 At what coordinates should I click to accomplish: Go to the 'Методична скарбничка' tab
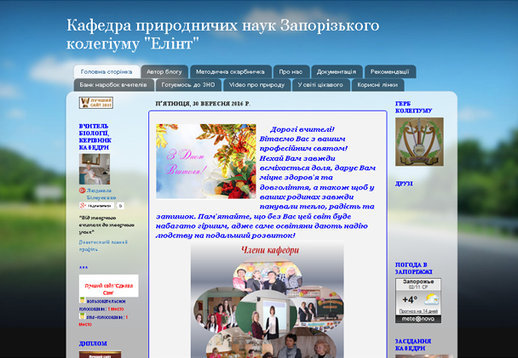[x=231, y=72]
